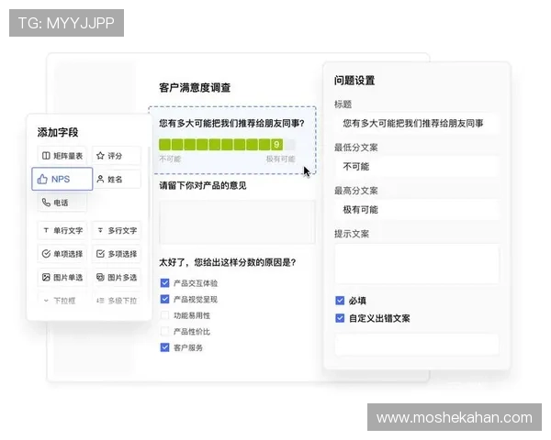Select the 不可能 label under the NPS bar
This screenshot has width=551, height=440.
point(170,159)
